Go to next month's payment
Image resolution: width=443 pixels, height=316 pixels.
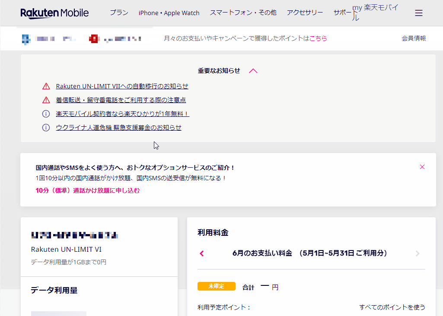coord(418,253)
